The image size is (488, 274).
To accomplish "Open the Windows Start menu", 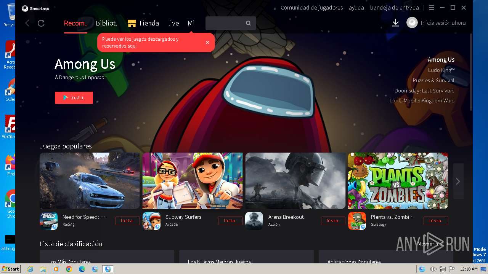I will pyautogui.click(x=10, y=269).
